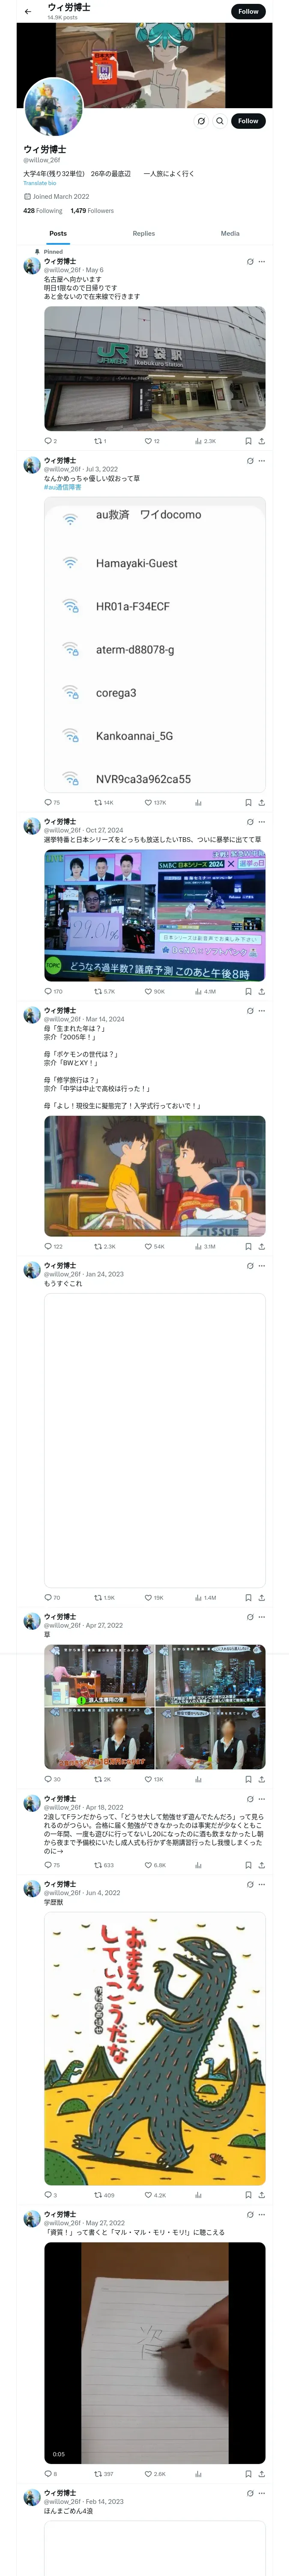Click the Grok icon beside the profile search button
This screenshot has width=289, height=2576.
click(x=201, y=121)
